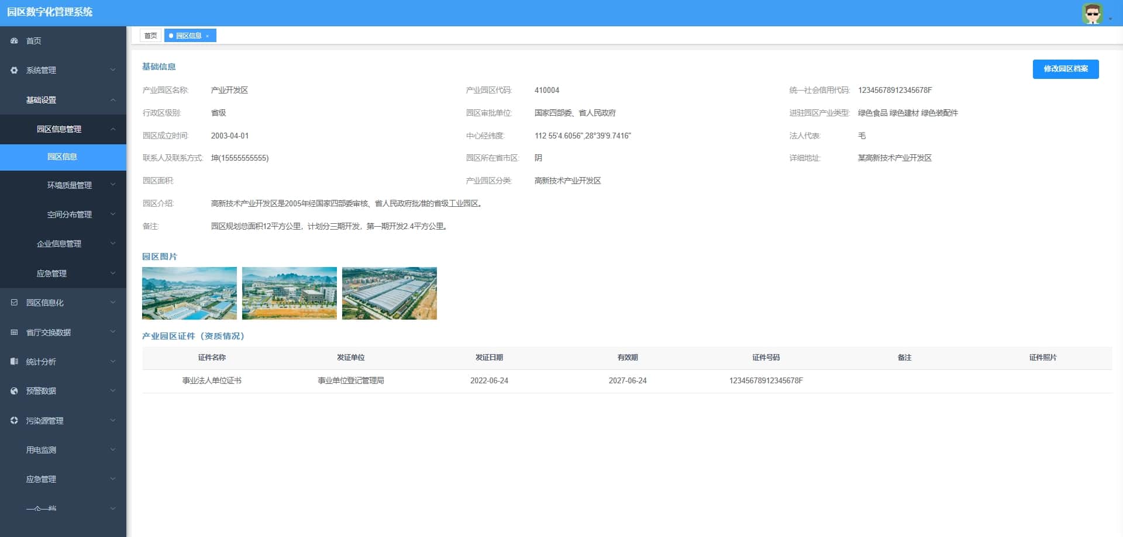
Task: Open the dropdown caret next to the avatar
Action: pos(1110,19)
